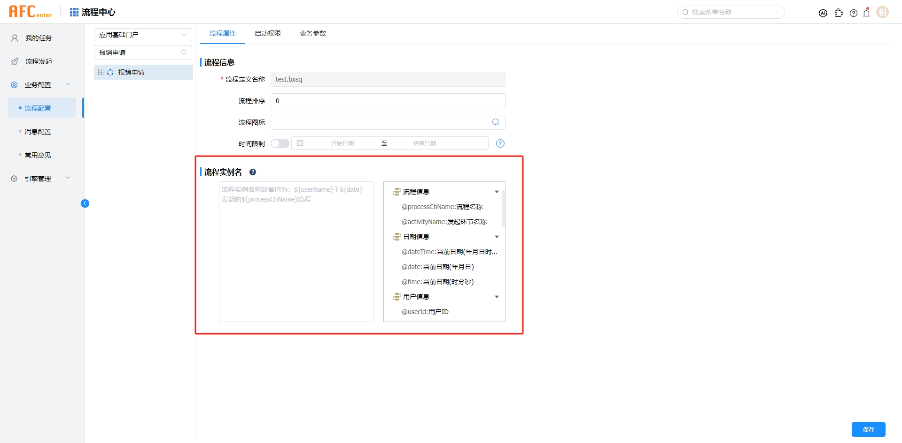
Task: Collapse the left sidebar with arrow button
Action: pos(85,203)
